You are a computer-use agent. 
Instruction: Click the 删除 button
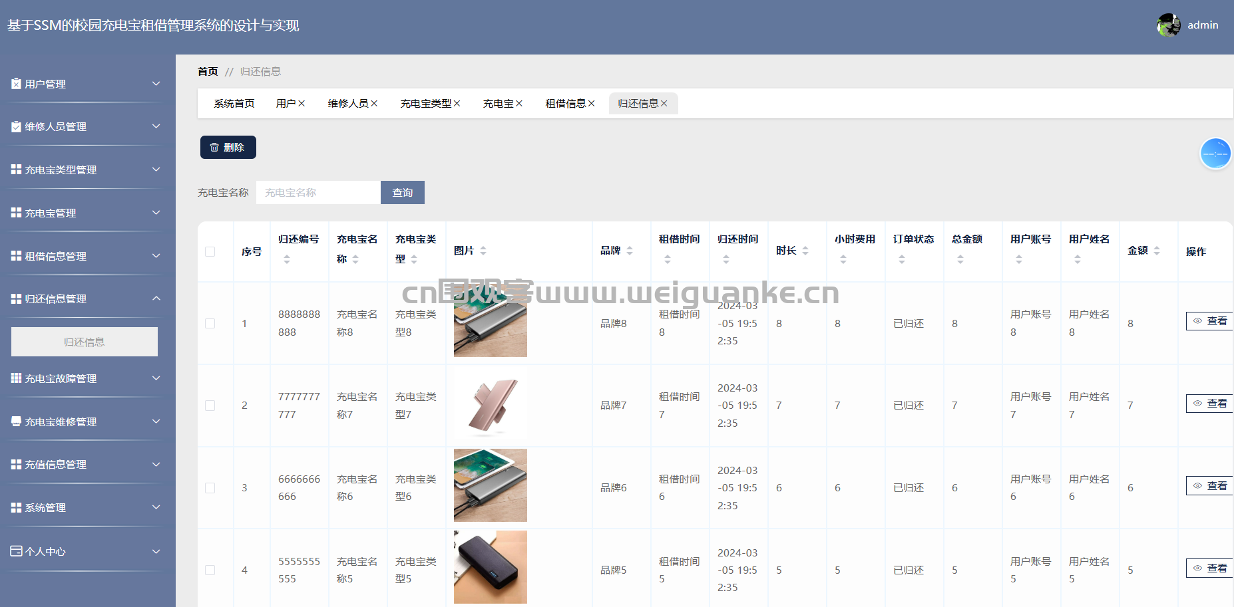point(228,147)
